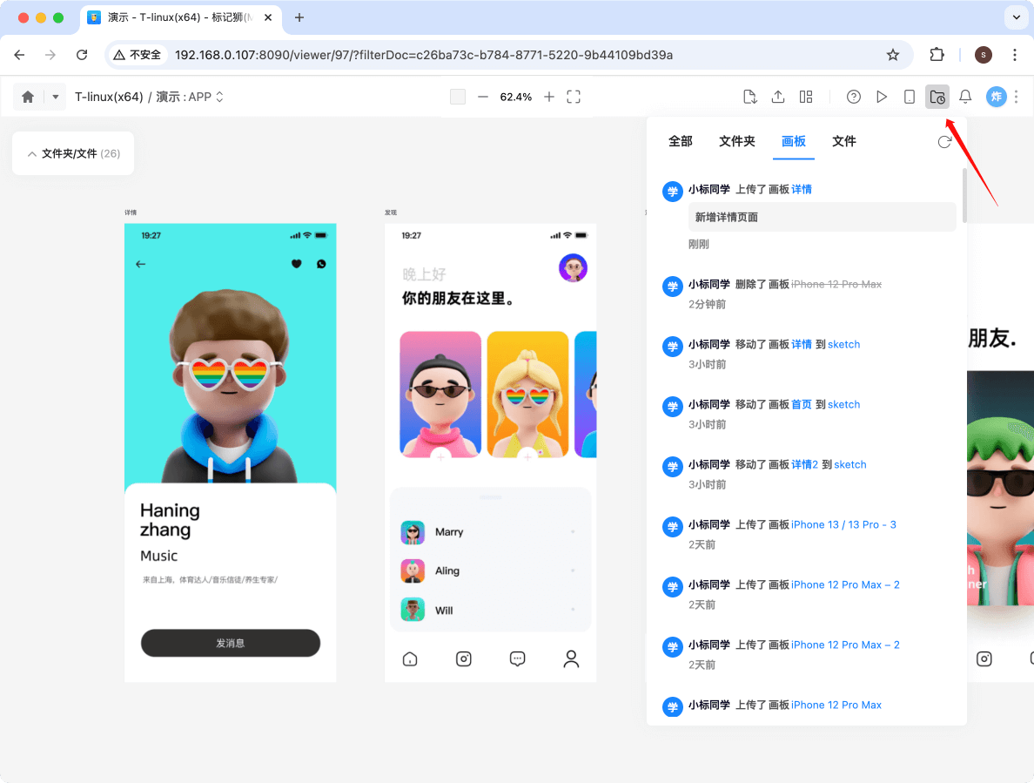The height and width of the screenshot is (783, 1034).
Task: Open the sketch link in activity feed
Action: (x=843, y=344)
